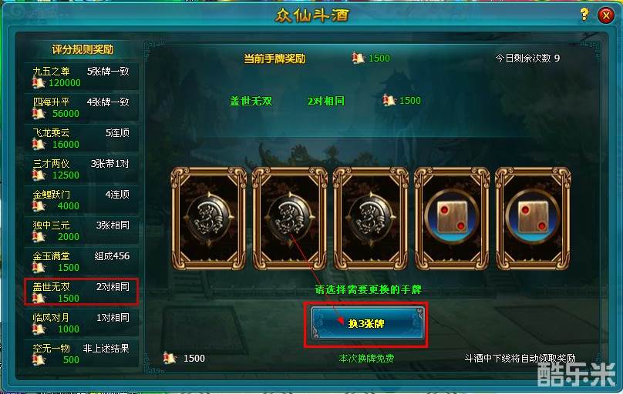Image resolution: width=623 pixels, height=394 pixels.
Task: Click the 临风对月 scoring rule entry
Action: pos(81,323)
